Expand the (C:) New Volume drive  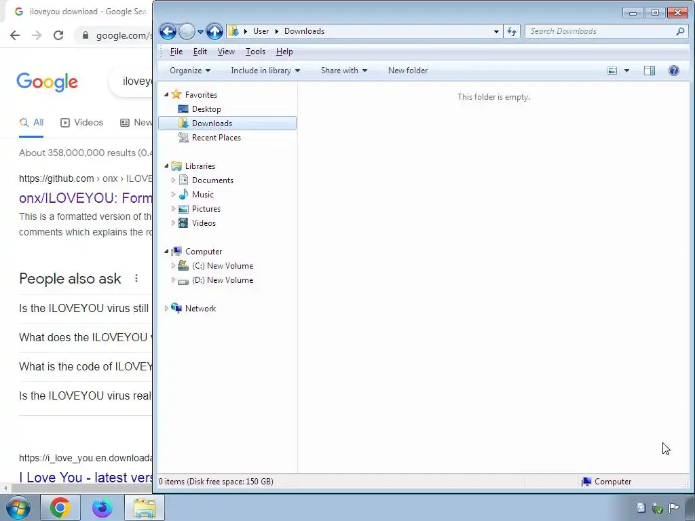tap(173, 266)
